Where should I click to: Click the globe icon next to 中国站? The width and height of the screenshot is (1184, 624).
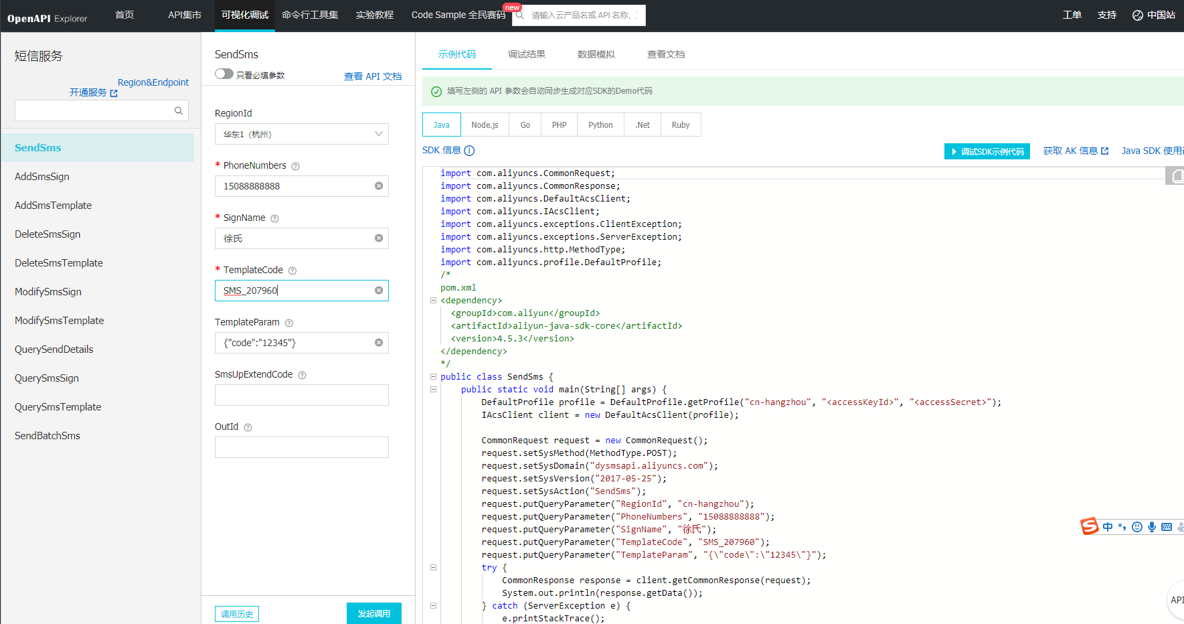pyautogui.click(x=1137, y=15)
